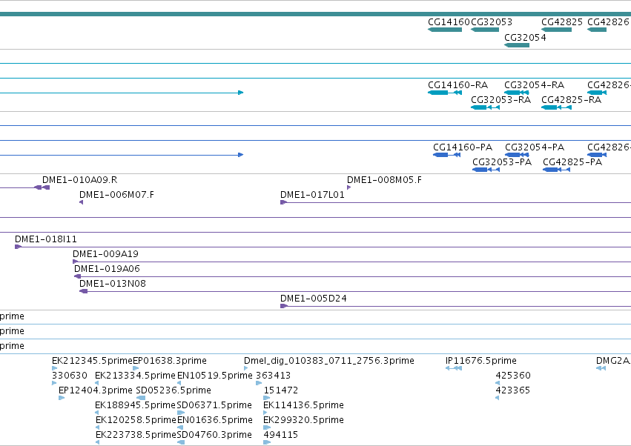This screenshot has height=446, width=631.
Task: Click the 151472 feature label
Action: [x=281, y=390]
